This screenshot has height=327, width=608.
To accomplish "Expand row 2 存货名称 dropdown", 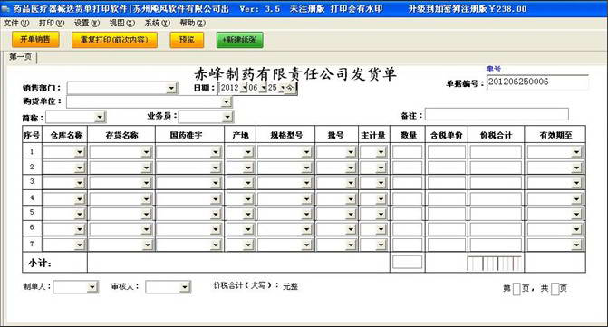I will 146,168.
